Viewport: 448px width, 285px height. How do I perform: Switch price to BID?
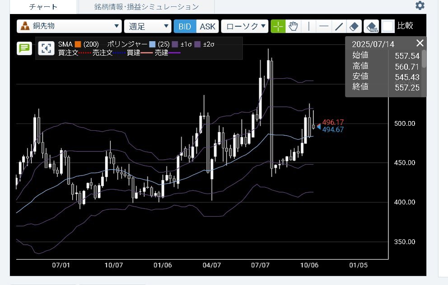tap(185, 26)
